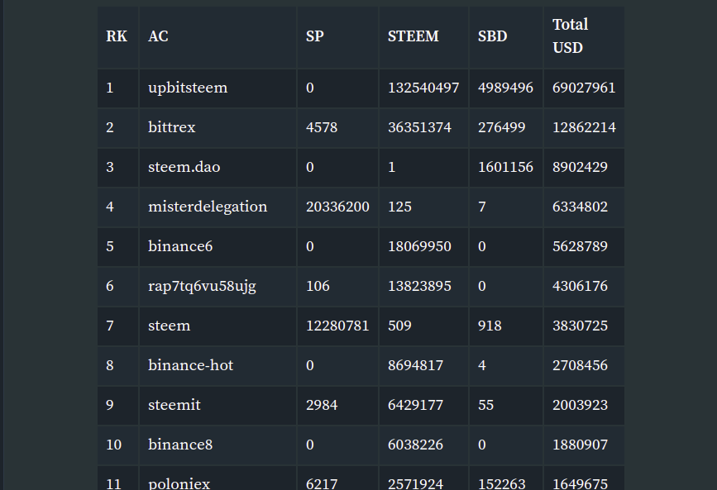Select SBD value 918
This screenshot has width=717, height=490.
click(x=490, y=326)
